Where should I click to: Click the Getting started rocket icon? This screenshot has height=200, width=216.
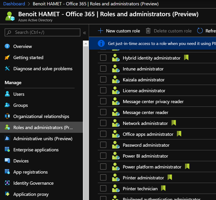[x=7, y=58]
